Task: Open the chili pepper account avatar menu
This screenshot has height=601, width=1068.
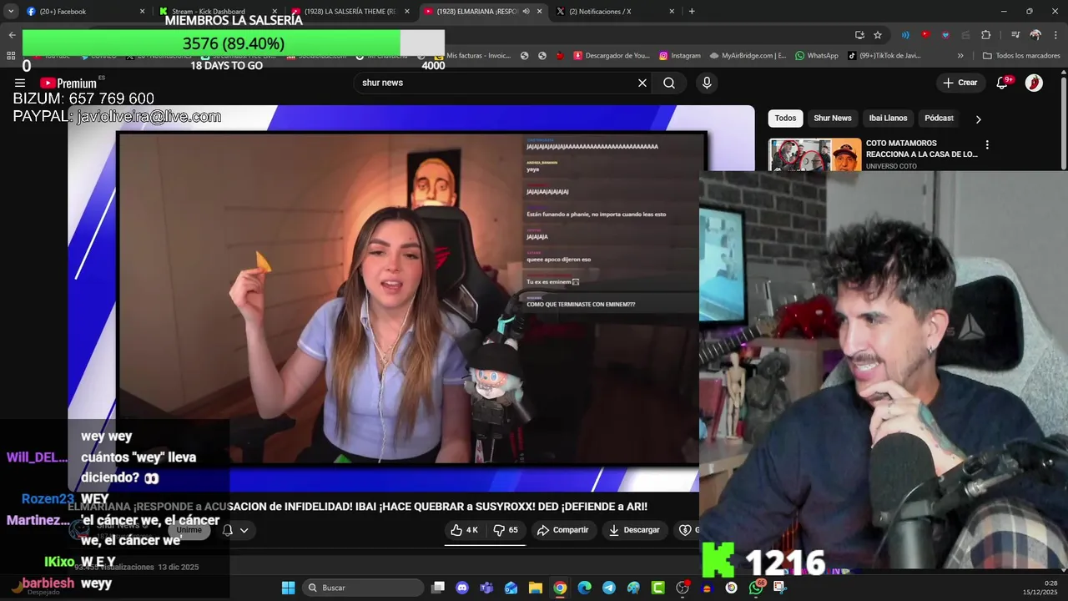Action: pos(1034,83)
